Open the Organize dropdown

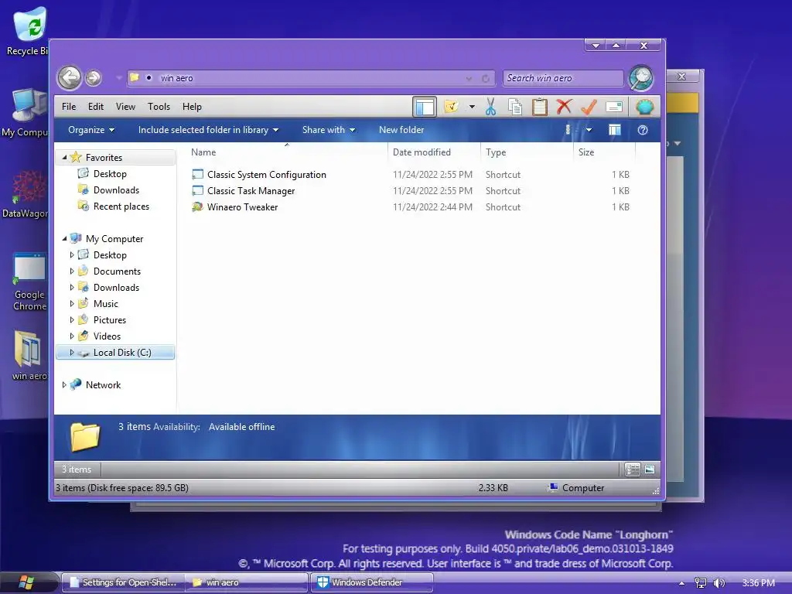[91, 130]
